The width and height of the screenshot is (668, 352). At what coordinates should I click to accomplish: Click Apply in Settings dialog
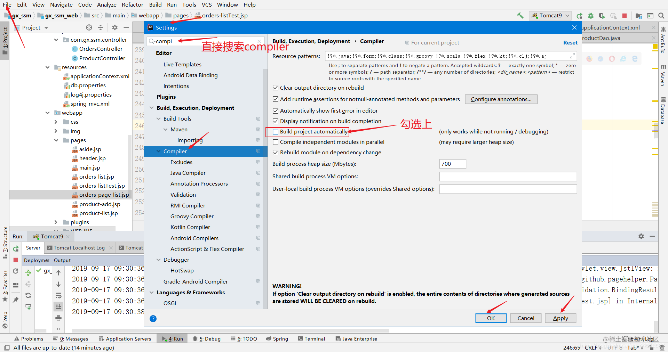tap(560, 318)
